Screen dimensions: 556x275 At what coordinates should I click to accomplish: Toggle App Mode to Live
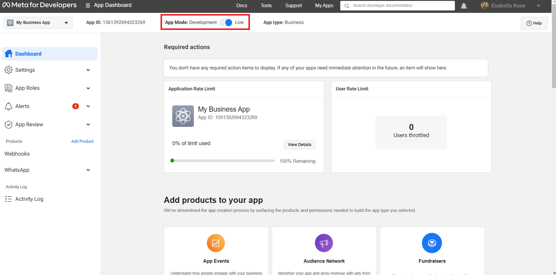point(226,22)
